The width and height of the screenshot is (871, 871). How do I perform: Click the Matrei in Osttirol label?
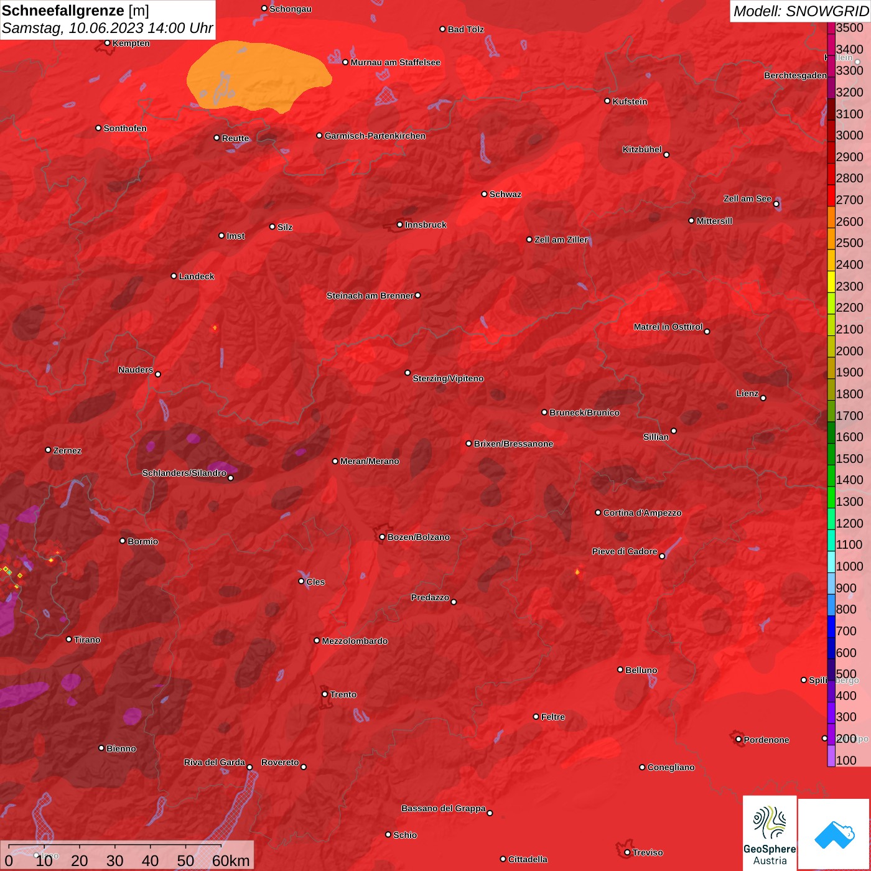click(668, 327)
